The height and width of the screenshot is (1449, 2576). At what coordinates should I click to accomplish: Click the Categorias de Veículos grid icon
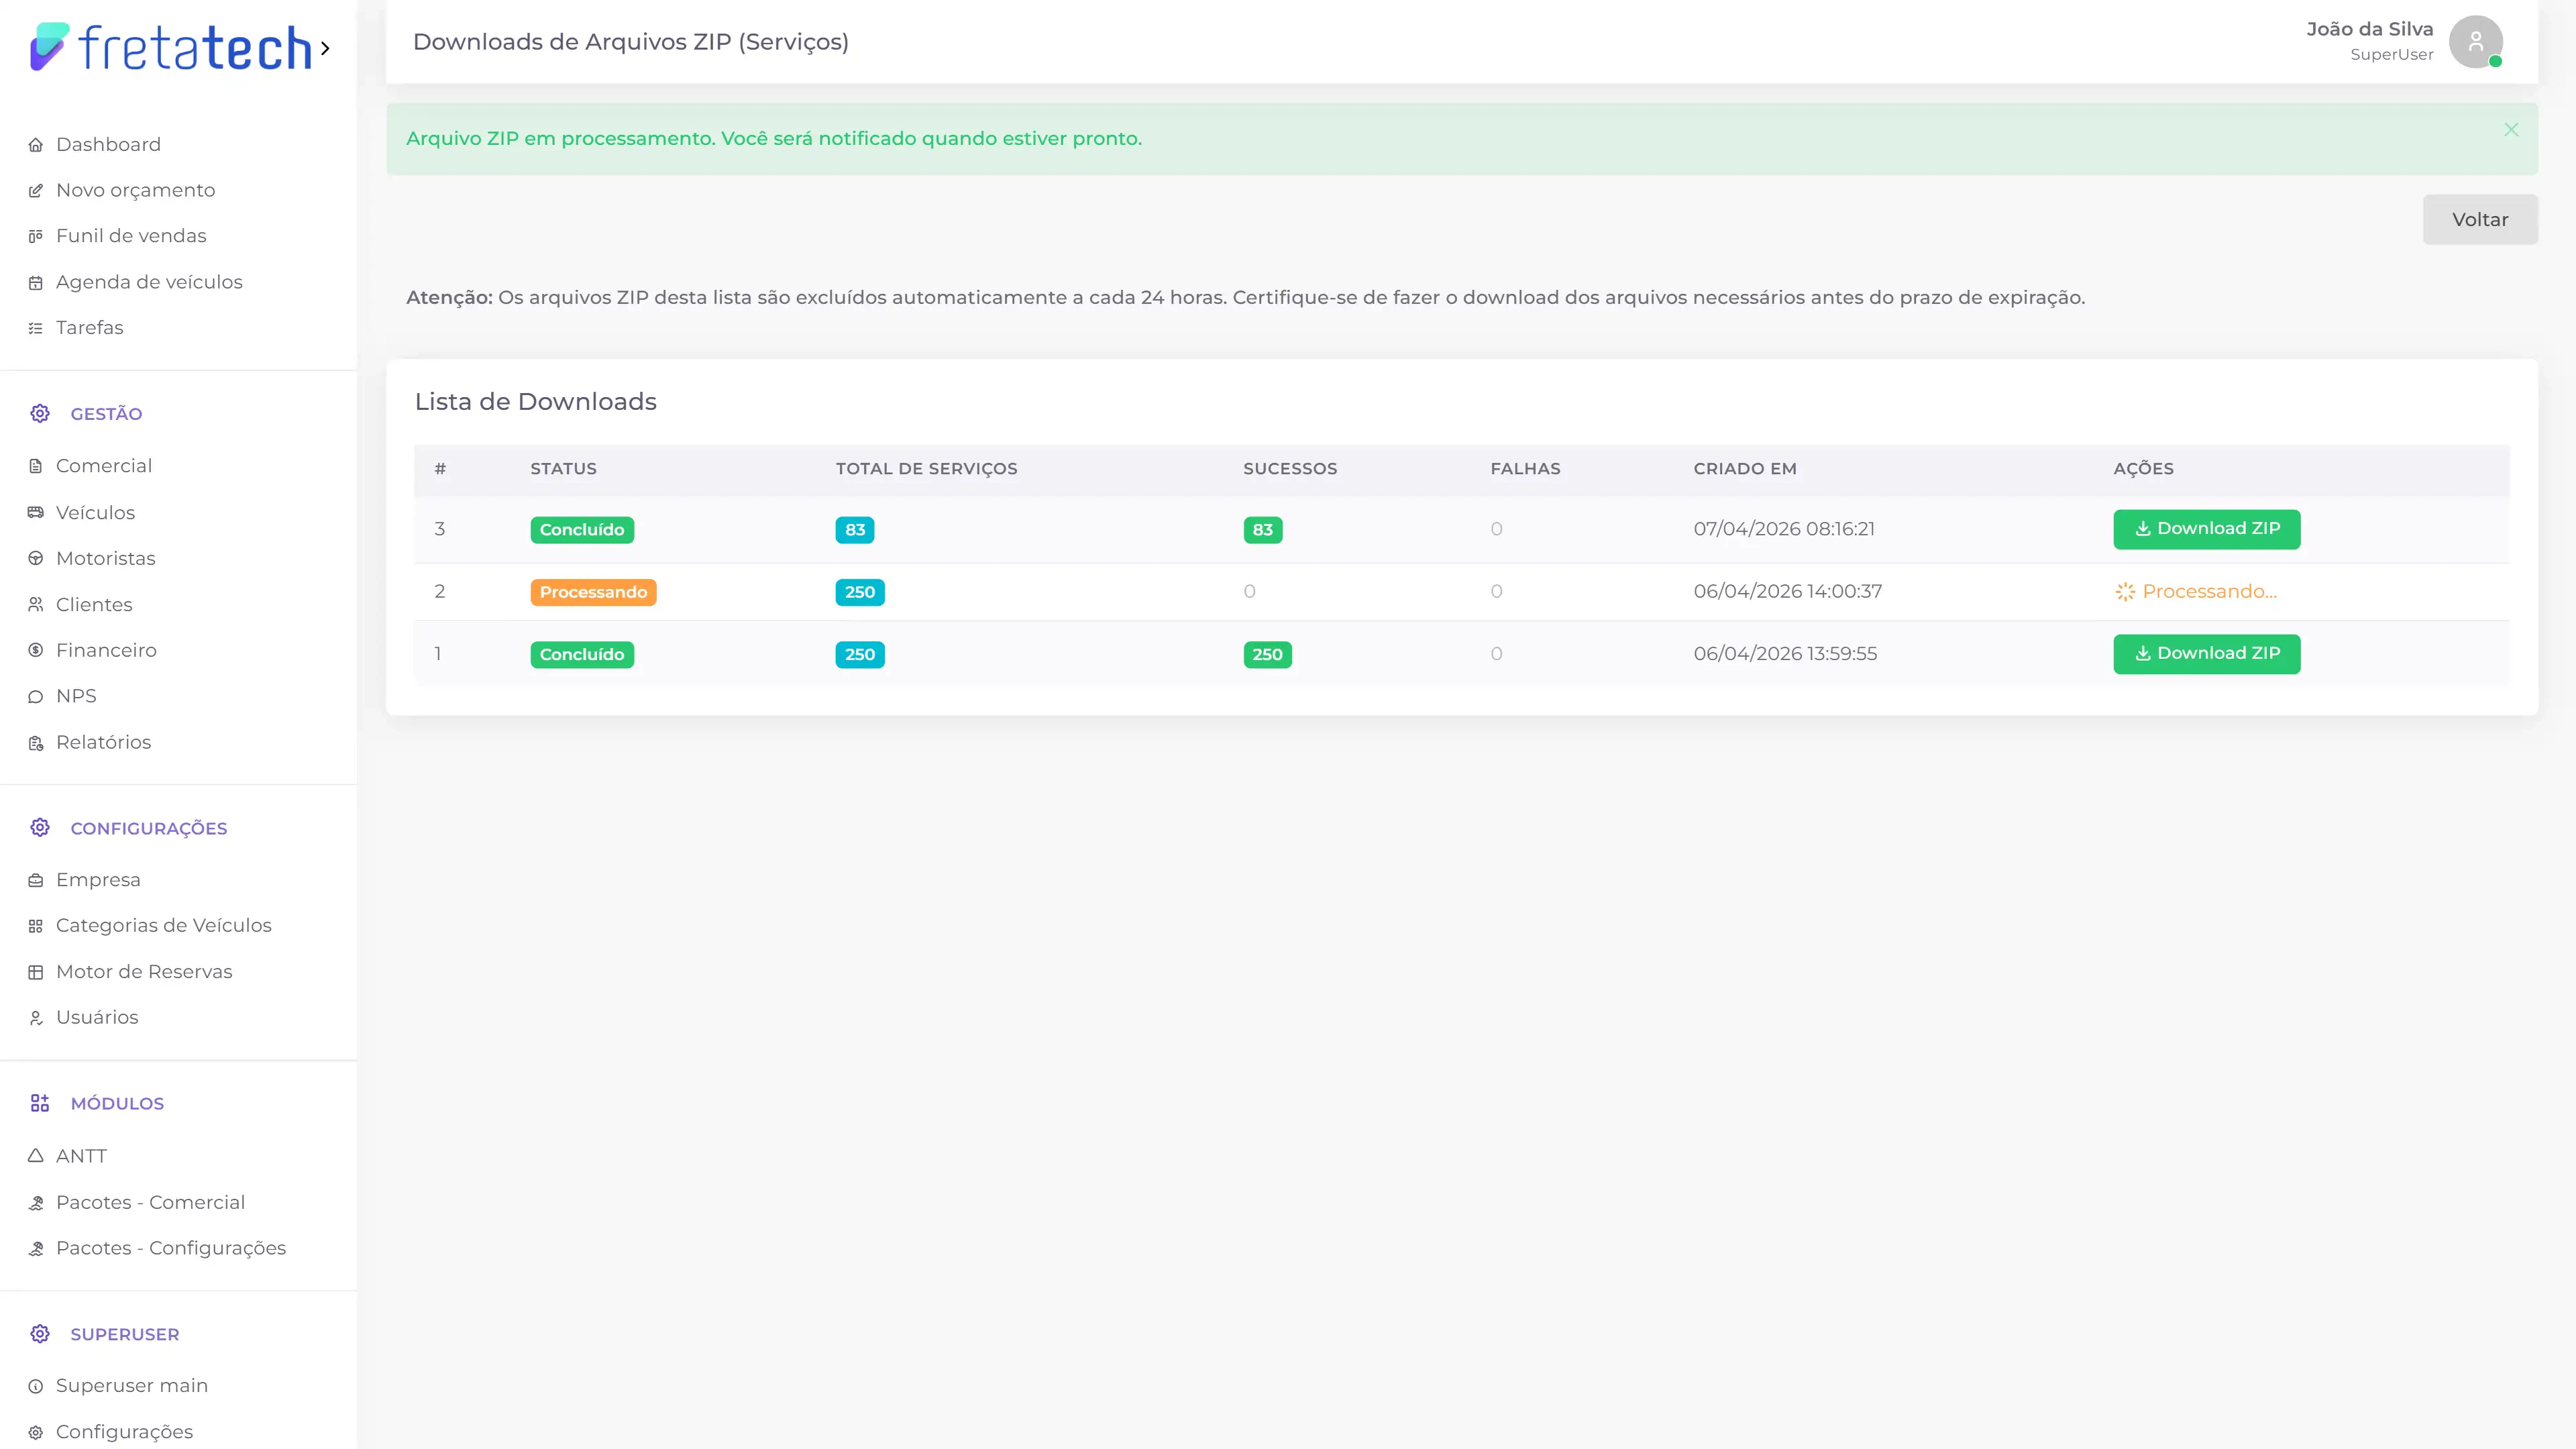[x=36, y=926]
